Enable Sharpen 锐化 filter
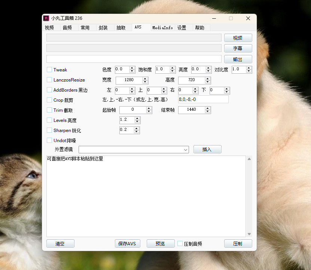This screenshot has width=311, height=270. coord(49,130)
